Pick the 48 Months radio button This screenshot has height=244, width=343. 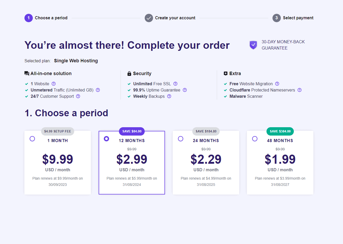(x=255, y=139)
